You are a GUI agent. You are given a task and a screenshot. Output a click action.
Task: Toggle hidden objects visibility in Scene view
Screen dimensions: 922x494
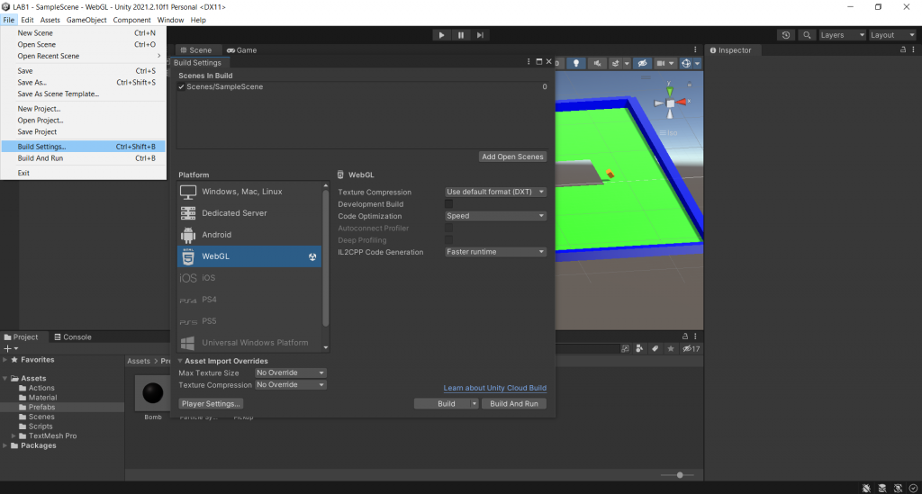point(642,64)
